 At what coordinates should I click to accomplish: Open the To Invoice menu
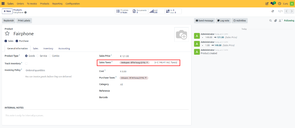tap(32, 3)
